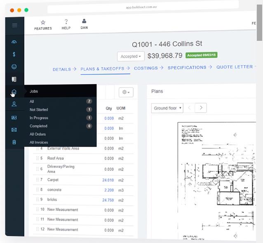Click the contact card sidebar icon
Viewport: 263px width, 243px height.
coord(14,118)
